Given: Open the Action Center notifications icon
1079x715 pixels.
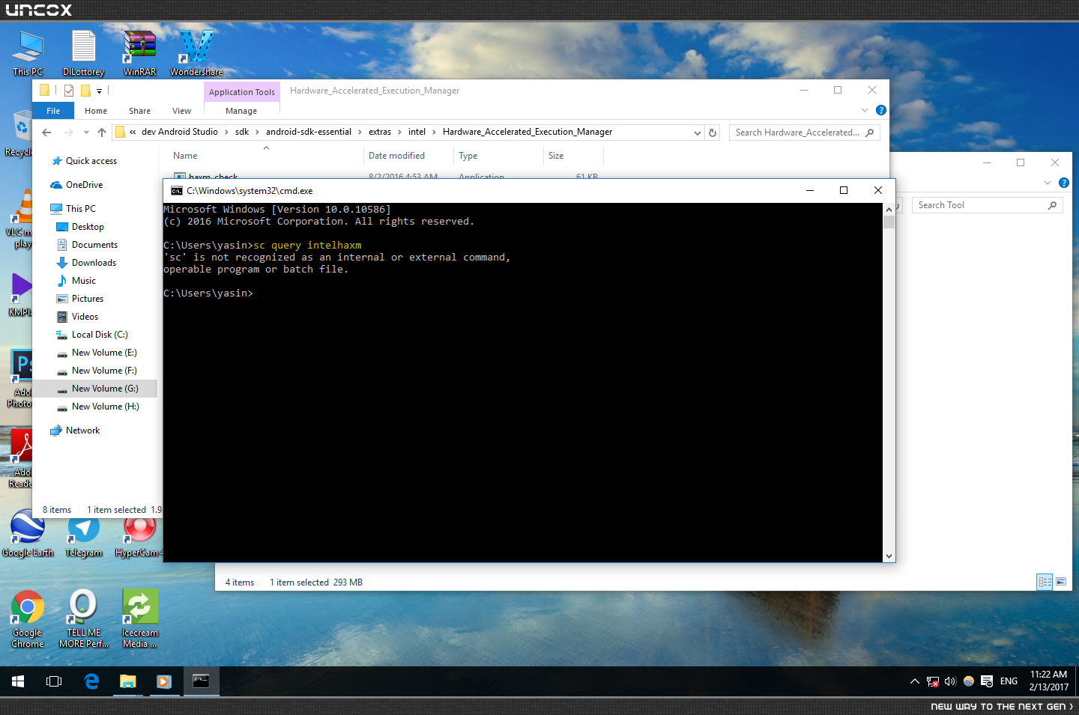Looking at the screenshot, I should 987,681.
